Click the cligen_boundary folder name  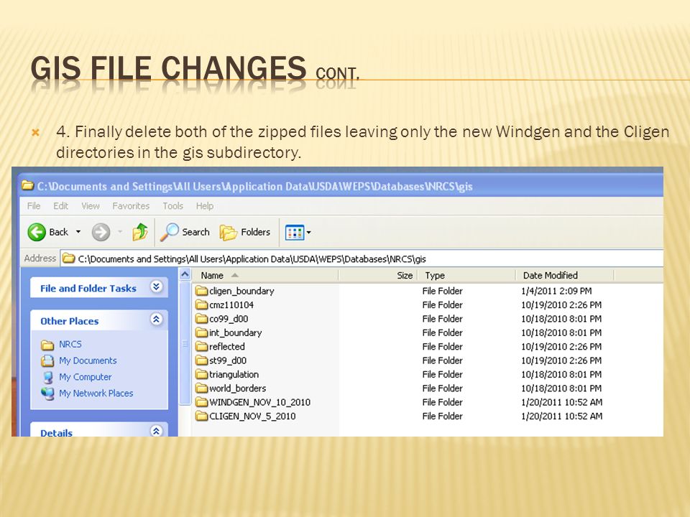click(x=241, y=291)
